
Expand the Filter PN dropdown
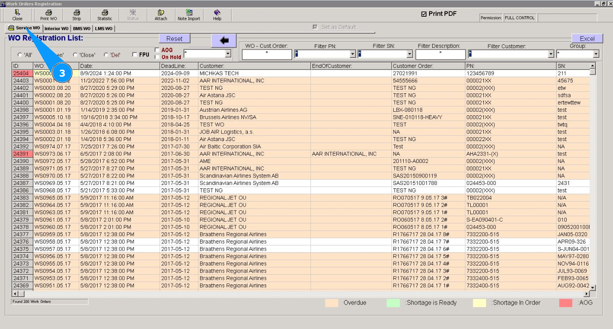tap(352, 54)
